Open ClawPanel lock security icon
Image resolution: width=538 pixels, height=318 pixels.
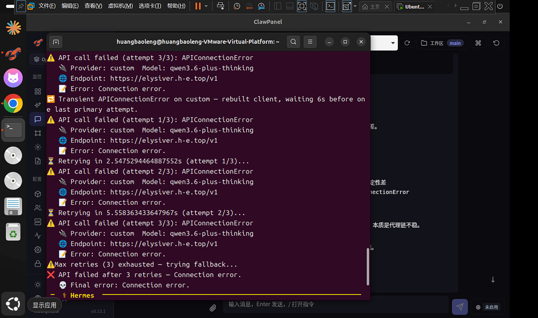(38, 263)
